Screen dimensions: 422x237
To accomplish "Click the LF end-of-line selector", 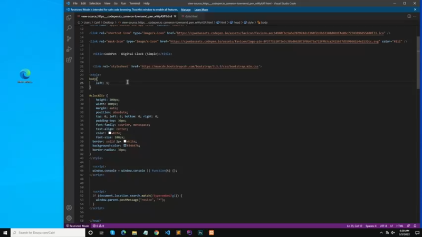I will coord(391,226).
